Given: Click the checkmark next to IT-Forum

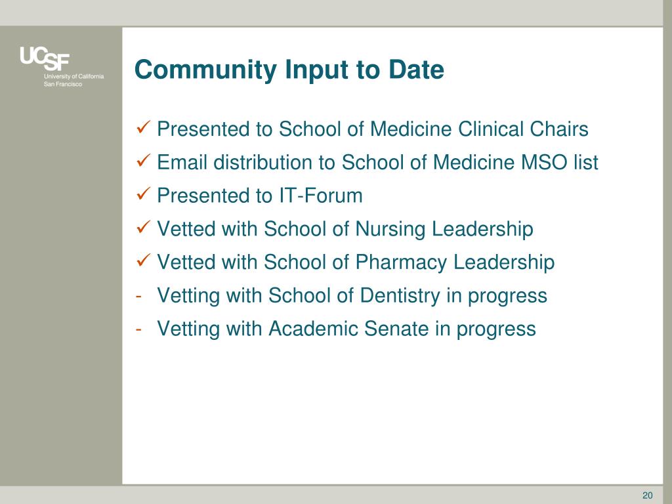Looking at the screenshot, I should 143,194.
